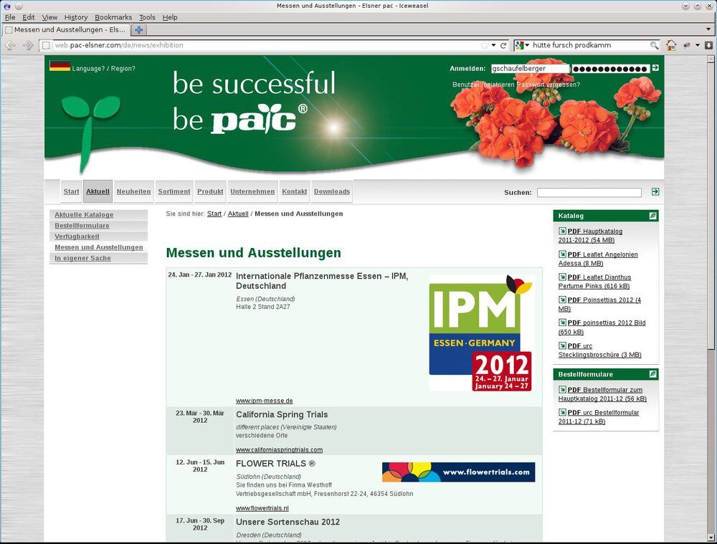Open the Downloads navigation tab
Viewport: 717px width, 544px height.
point(332,191)
